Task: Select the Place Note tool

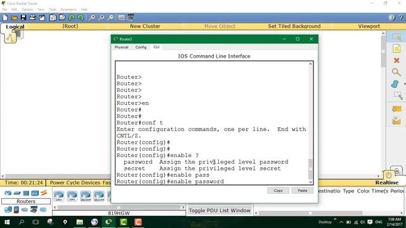Action: (396, 49)
